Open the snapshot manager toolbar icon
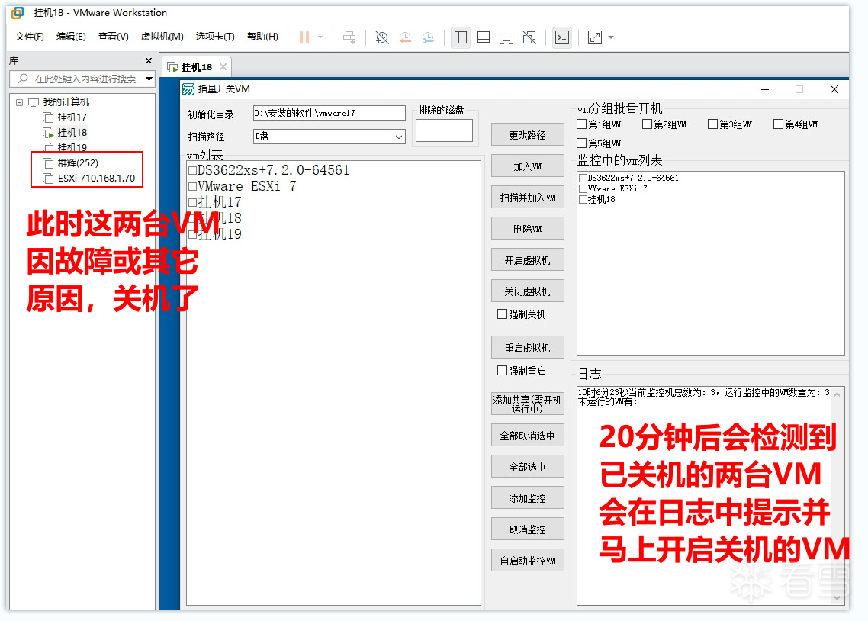Viewport: 868px width, 621px height. tap(428, 37)
